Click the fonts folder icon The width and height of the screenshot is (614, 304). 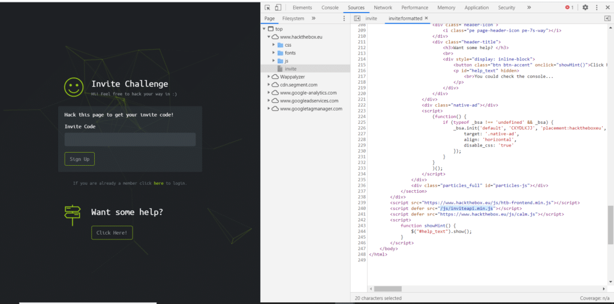280,53
